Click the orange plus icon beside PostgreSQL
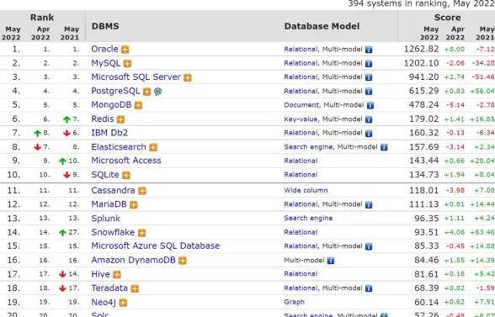495x317 pixels. click(x=146, y=92)
